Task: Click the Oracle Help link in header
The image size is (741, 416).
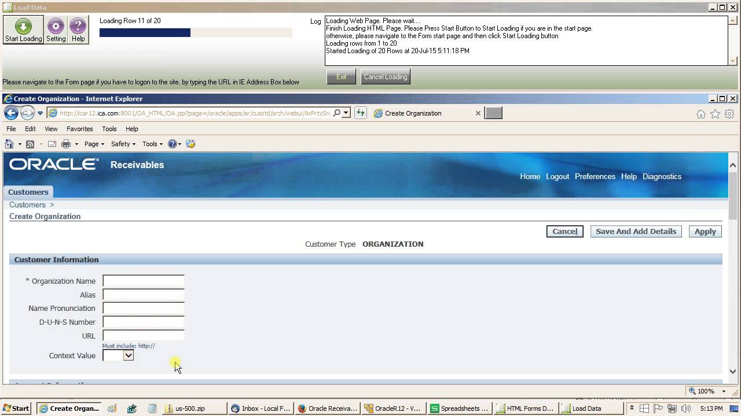Action: 629,176
